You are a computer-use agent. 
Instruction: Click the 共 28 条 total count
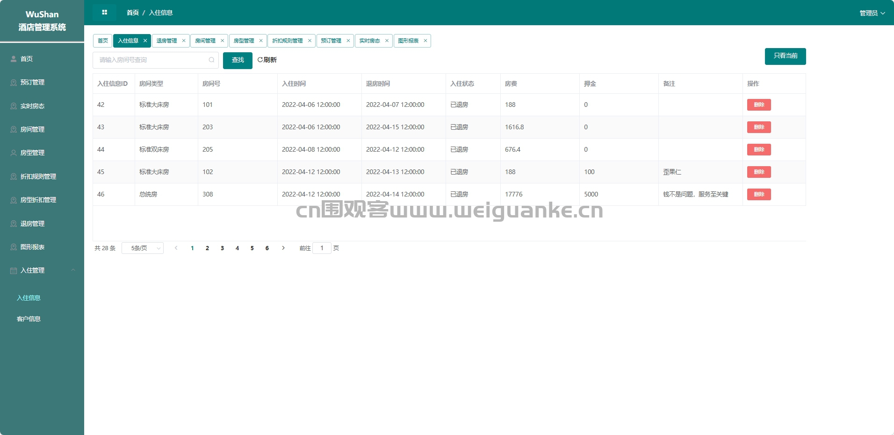[x=105, y=248]
